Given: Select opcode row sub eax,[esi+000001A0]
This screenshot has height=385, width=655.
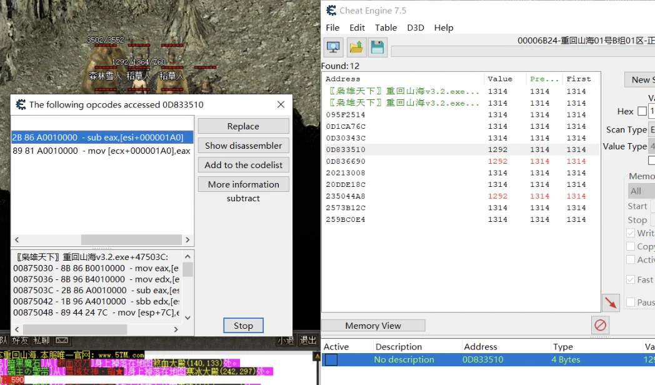Looking at the screenshot, I should click(x=102, y=137).
